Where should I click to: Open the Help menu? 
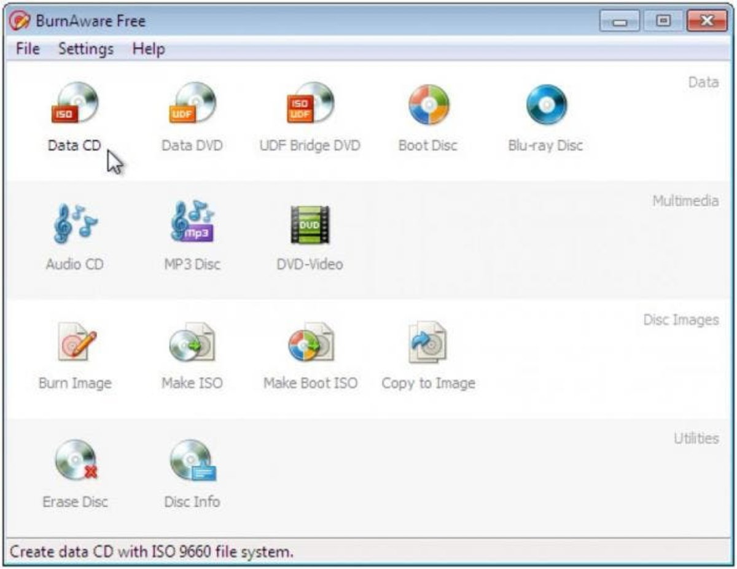(149, 49)
